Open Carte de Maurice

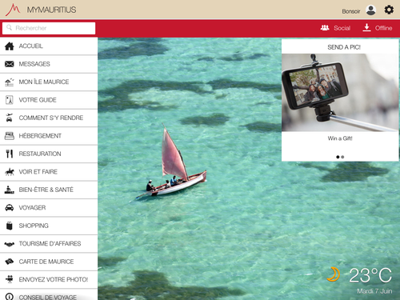point(49,262)
